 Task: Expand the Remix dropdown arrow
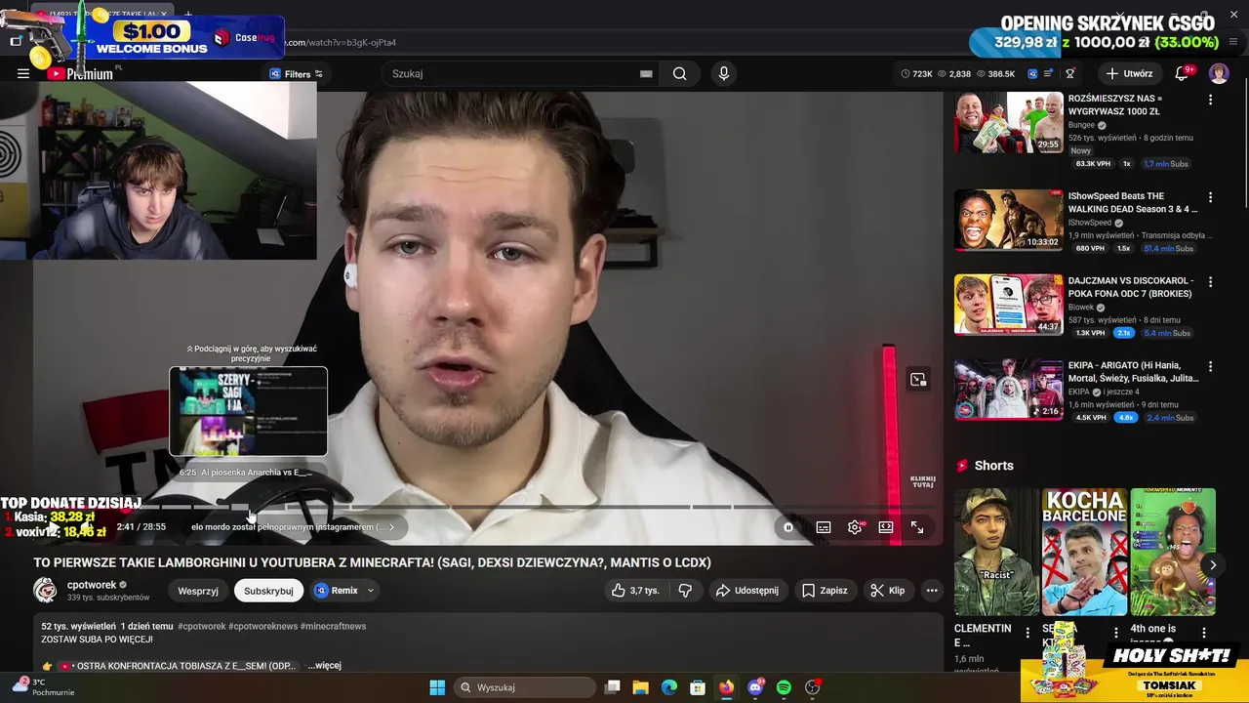371,591
